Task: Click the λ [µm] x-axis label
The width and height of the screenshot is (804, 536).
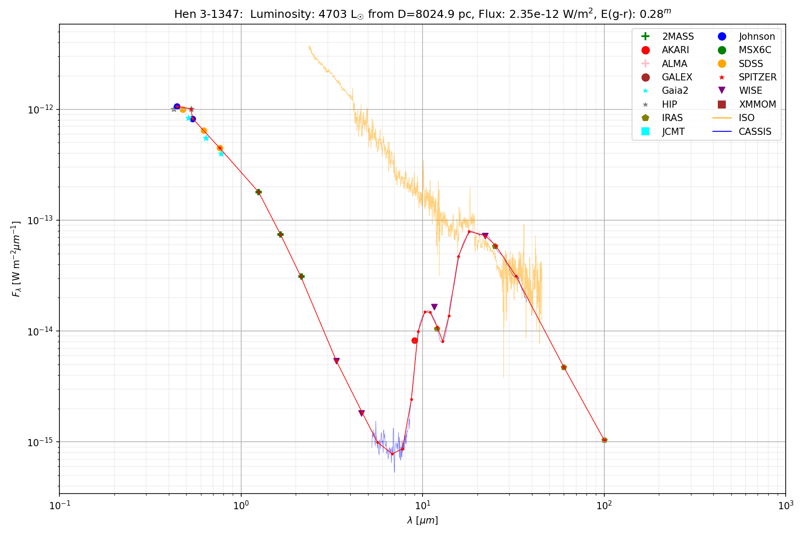Action: pos(422,520)
